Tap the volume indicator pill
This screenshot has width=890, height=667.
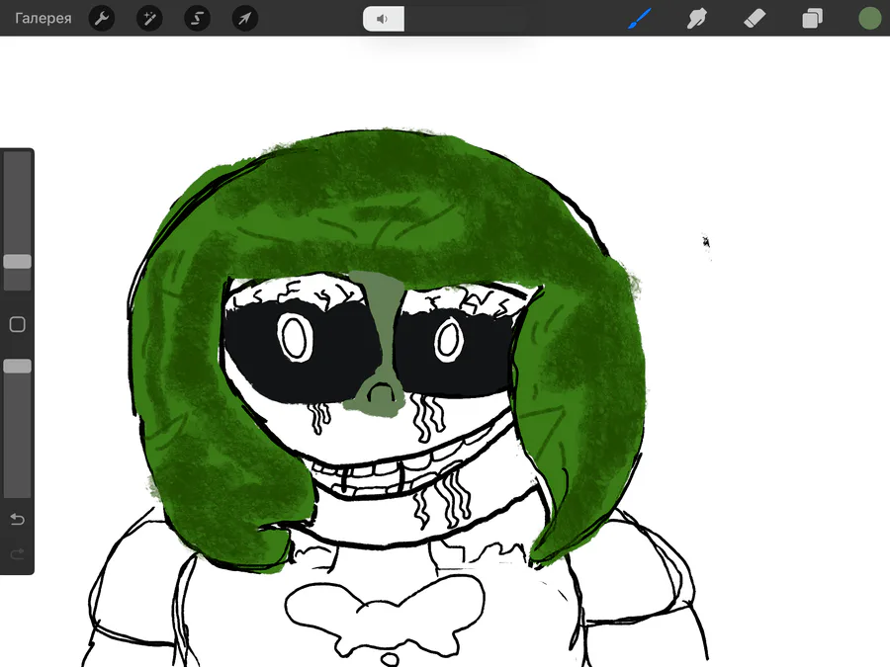click(384, 19)
